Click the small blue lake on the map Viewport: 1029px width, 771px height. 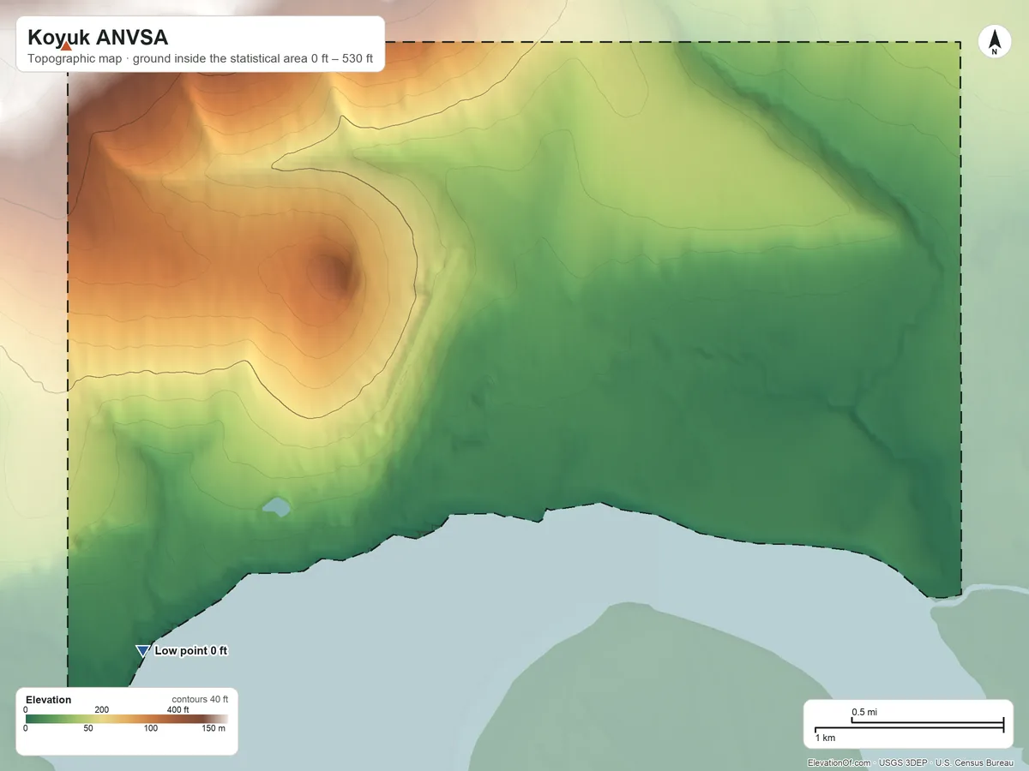click(x=276, y=507)
